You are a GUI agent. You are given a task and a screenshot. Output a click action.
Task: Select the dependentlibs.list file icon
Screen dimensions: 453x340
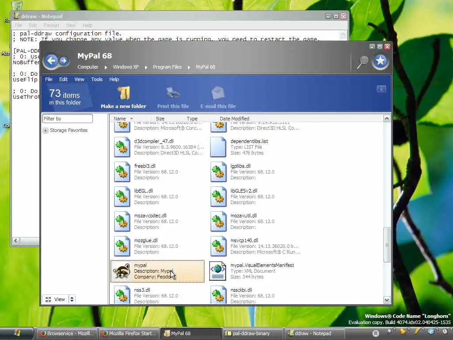pos(218,147)
